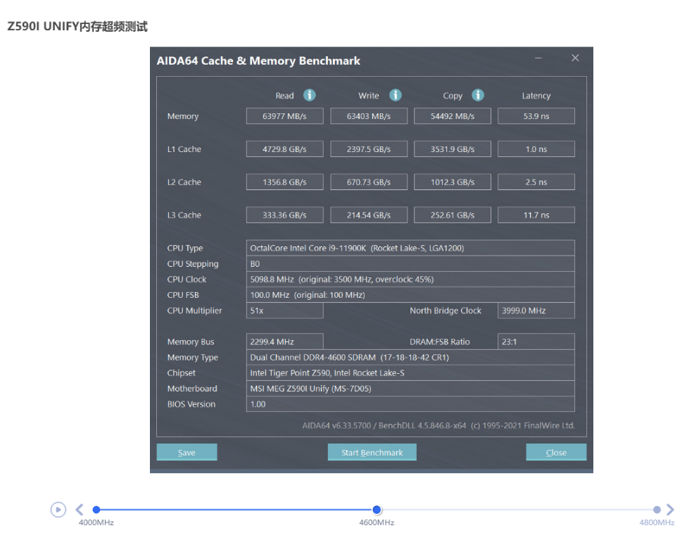Advance to the next frequency slide
Screen dimensions: 694x540
[670, 510]
